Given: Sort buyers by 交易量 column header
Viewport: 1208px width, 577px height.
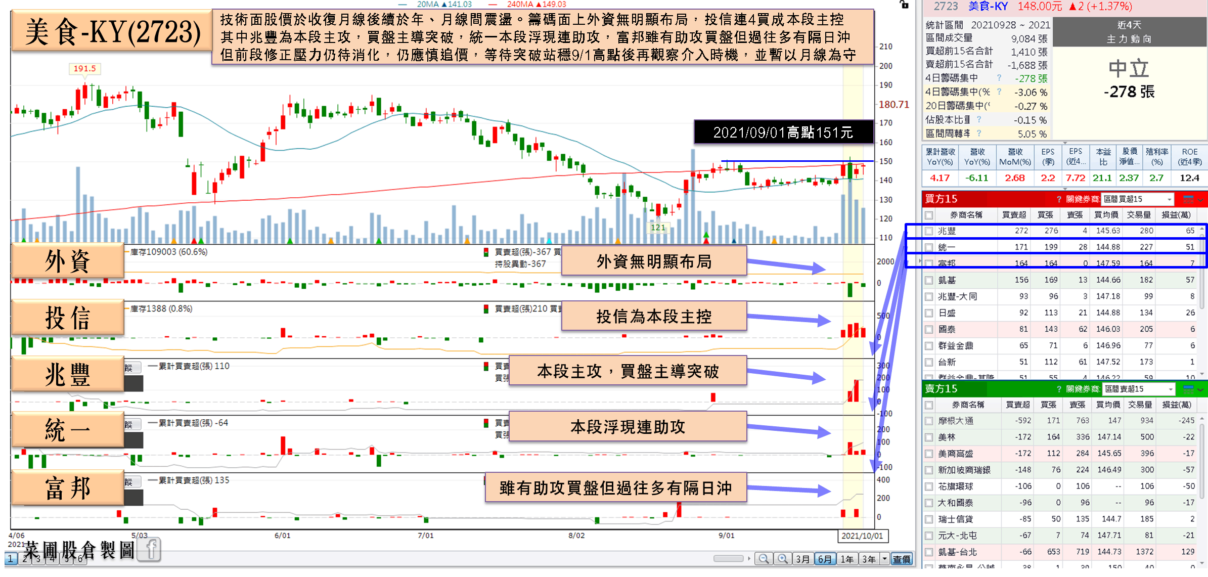Looking at the screenshot, I should tap(1138, 215).
